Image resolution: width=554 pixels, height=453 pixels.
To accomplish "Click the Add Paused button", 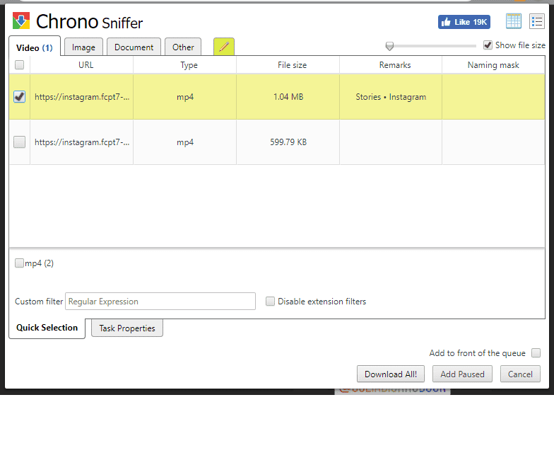I will click(x=462, y=374).
